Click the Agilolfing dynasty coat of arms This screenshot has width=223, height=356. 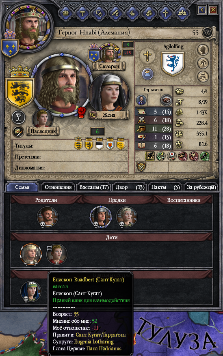point(173,64)
